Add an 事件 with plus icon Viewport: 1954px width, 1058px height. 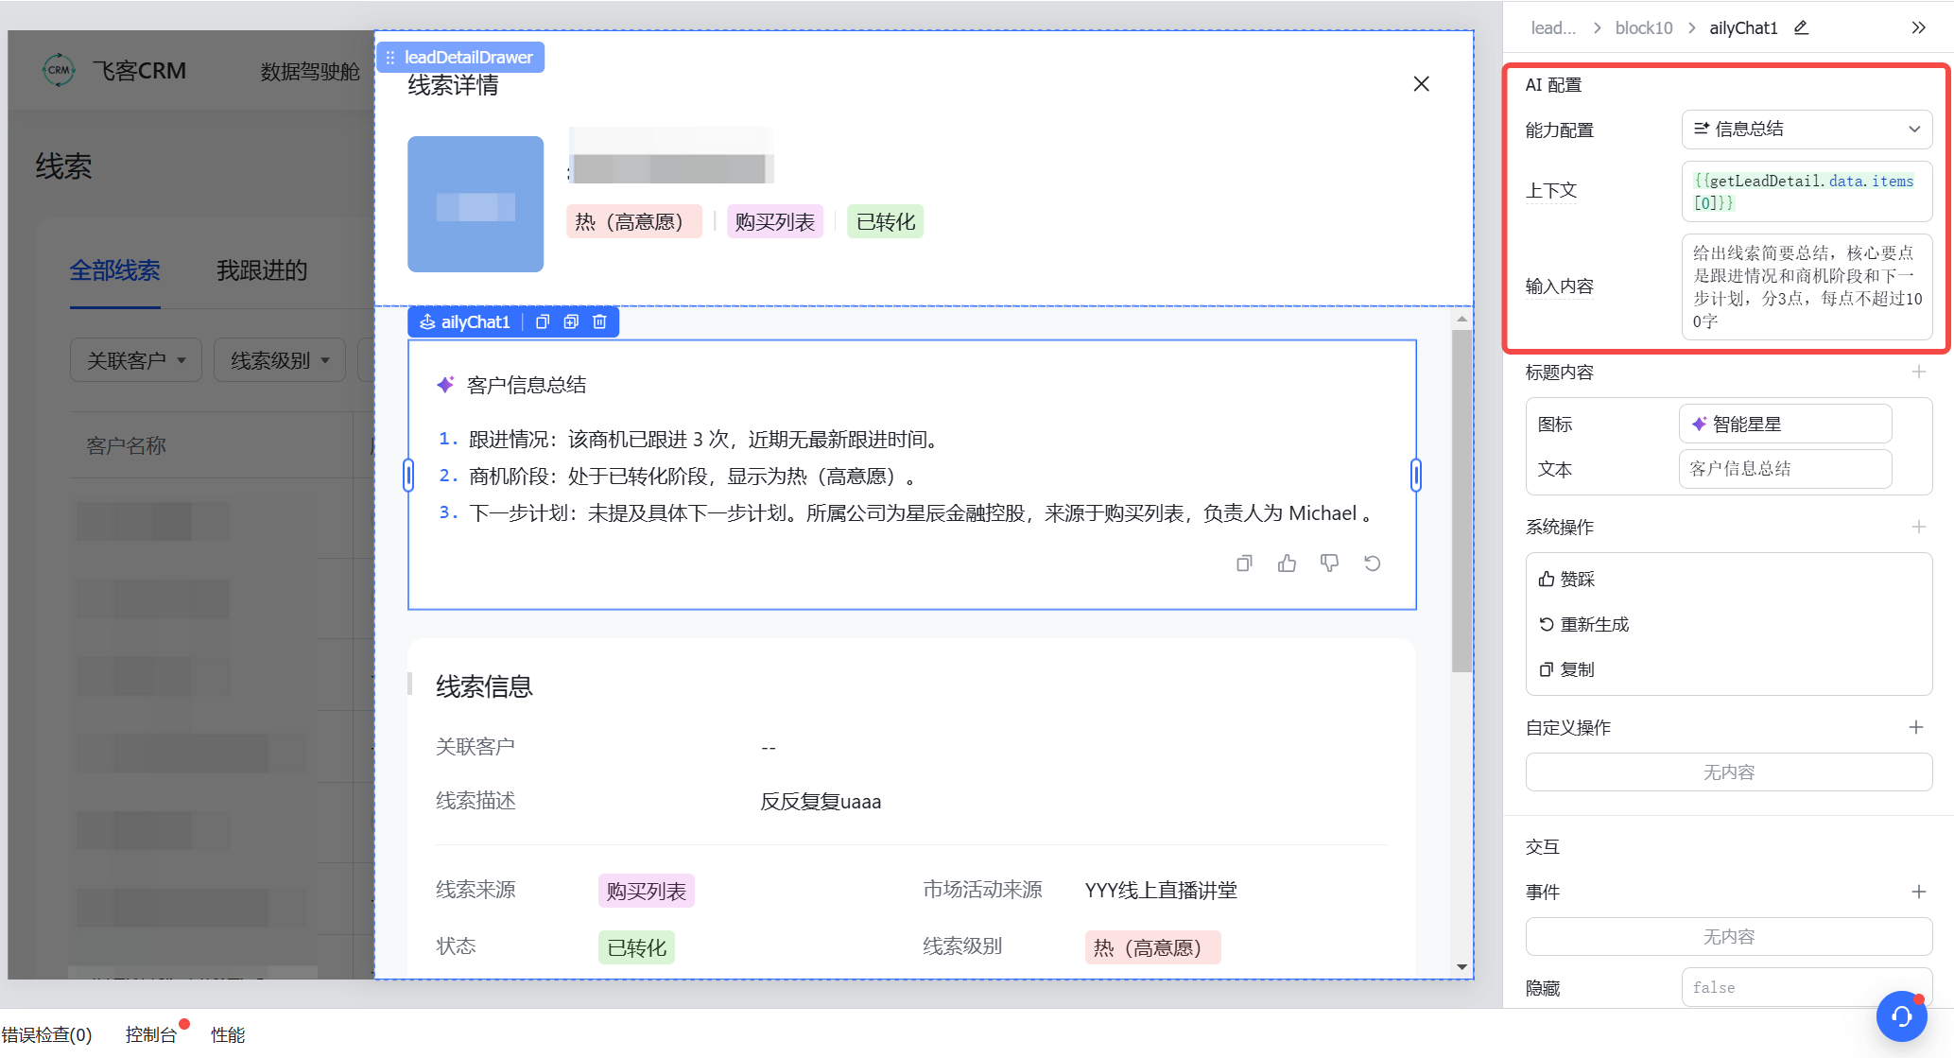pos(1918,892)
